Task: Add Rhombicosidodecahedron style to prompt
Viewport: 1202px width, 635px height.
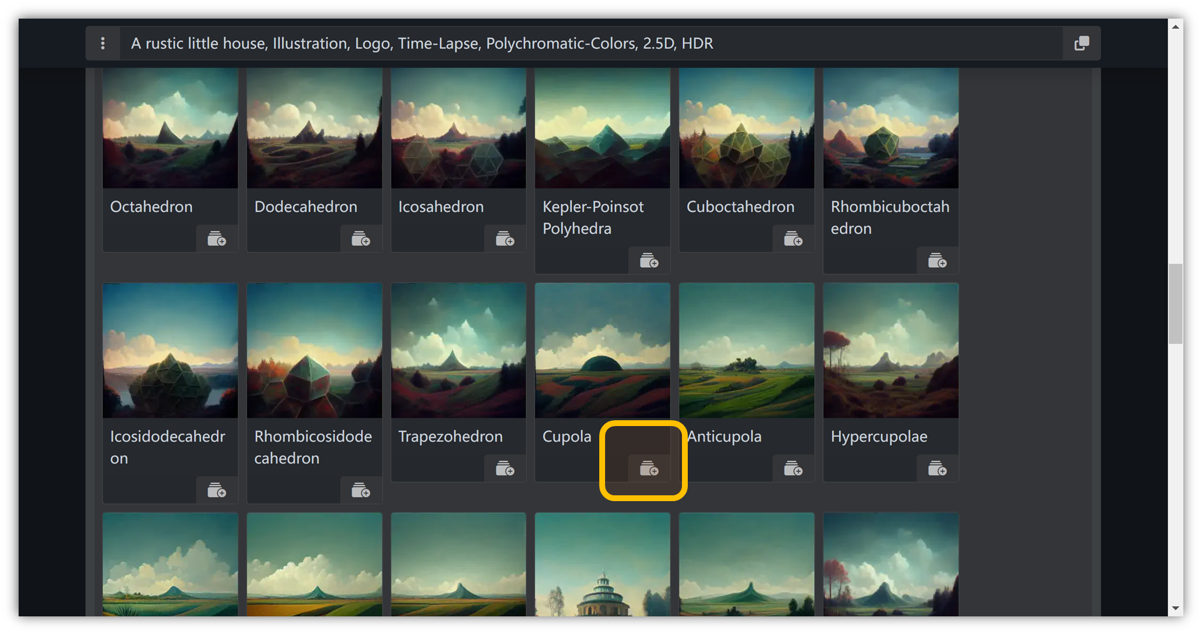Action: pos(360,491)
